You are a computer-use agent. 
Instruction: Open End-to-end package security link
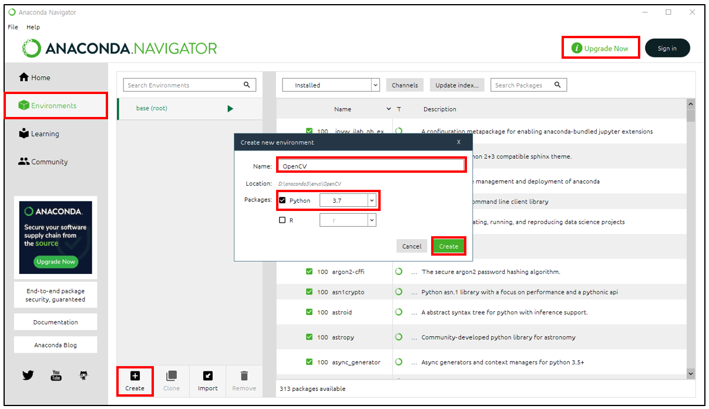pos(56,295)
